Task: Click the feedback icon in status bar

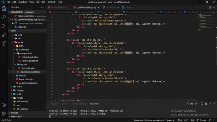Action: [x=210, y=120]
